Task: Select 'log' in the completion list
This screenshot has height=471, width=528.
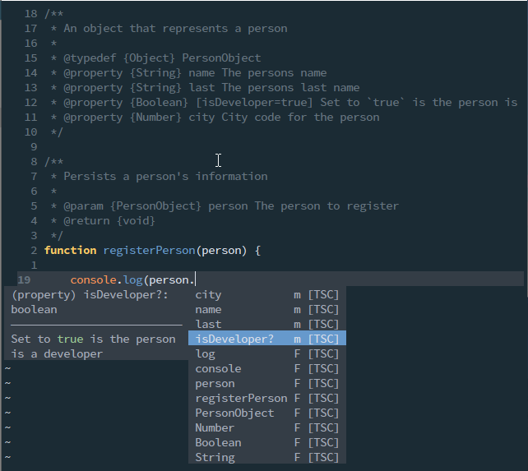Action: (x=267, y=353)
